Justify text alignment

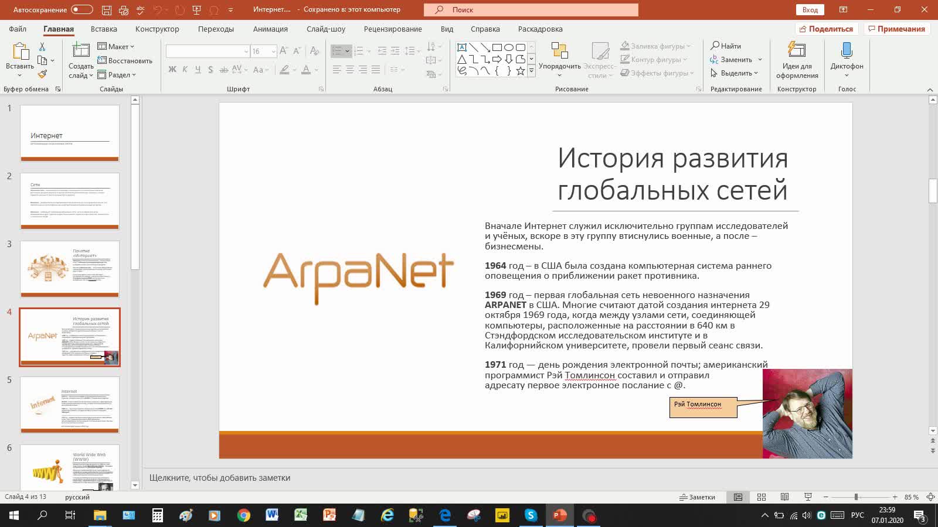375,69
